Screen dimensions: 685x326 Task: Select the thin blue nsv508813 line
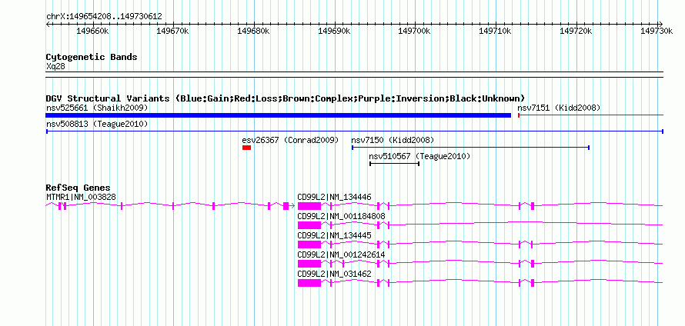[354, 131]
